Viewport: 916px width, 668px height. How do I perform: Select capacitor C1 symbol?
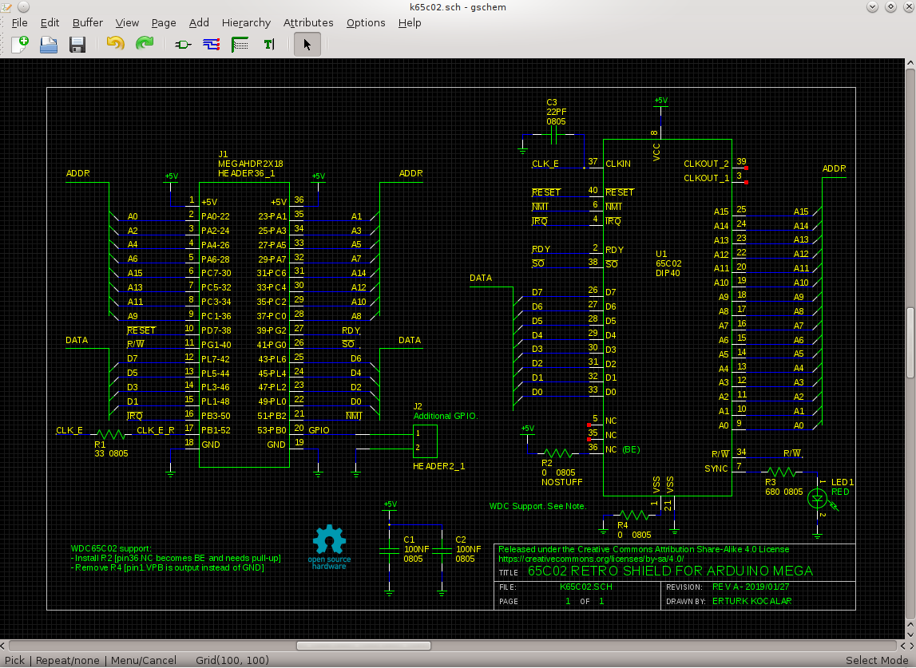[x=390, y=551]
